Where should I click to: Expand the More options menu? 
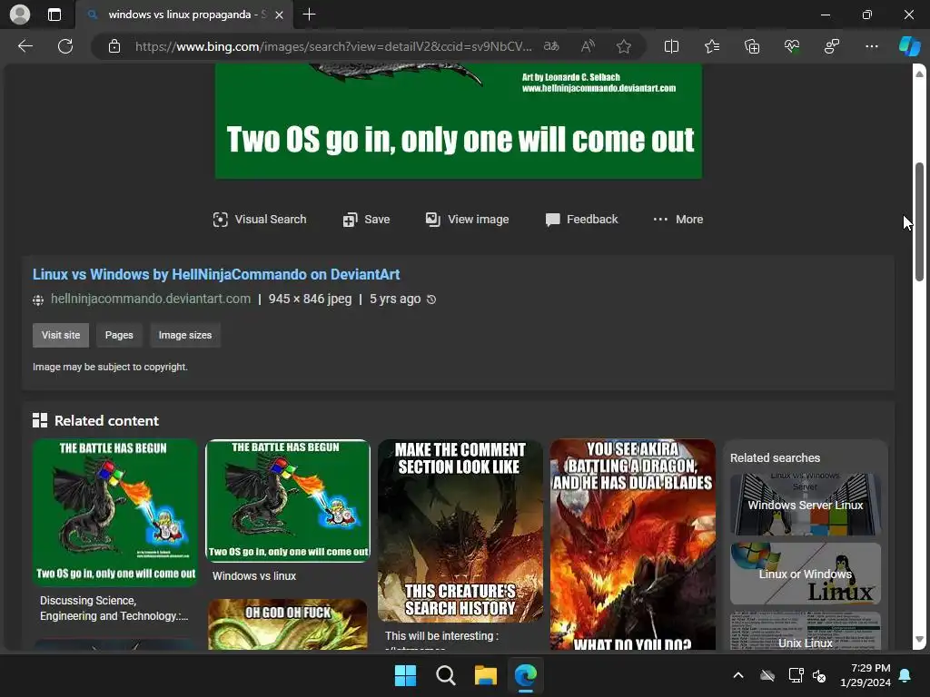[x=678, y=220]
